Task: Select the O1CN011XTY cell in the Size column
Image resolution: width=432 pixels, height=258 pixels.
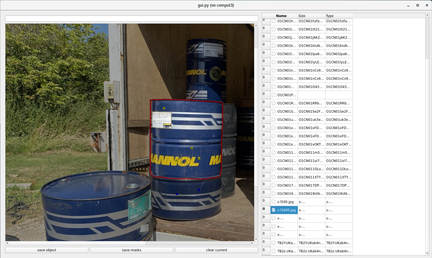Action: (x=311, y=177)
